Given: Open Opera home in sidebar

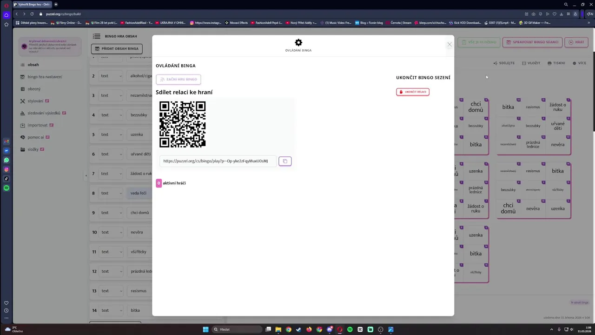Looking at the screenshot, I should pyautogui.click(x=6, y=15).
